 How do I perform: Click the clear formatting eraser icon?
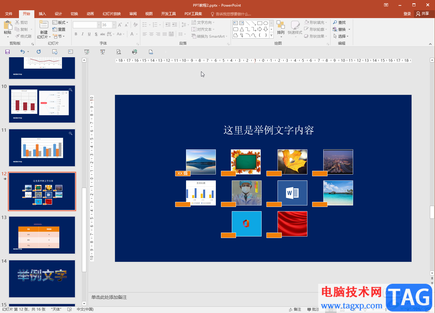pyautogui.click(x=135, y=25)
